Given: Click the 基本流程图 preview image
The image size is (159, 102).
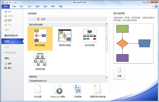Looking at the screenshot, I should click(x=133, y=43).
